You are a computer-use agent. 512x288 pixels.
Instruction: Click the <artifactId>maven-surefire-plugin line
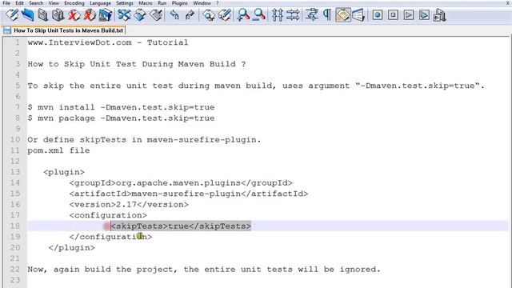189,194
